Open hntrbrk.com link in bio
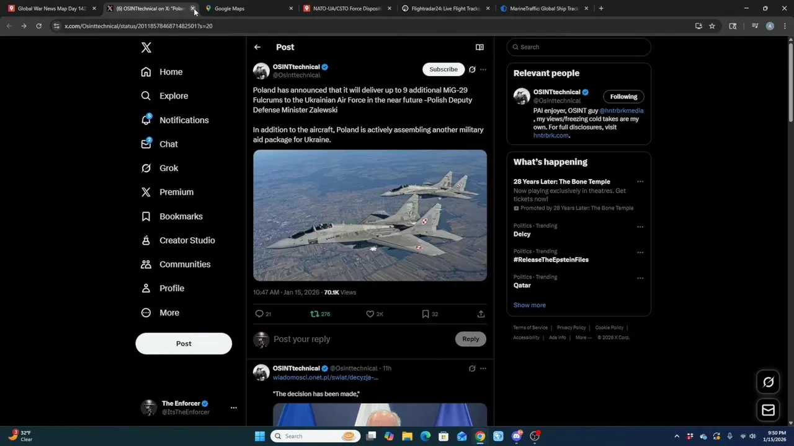794x446 pixels. click(551, 136)
